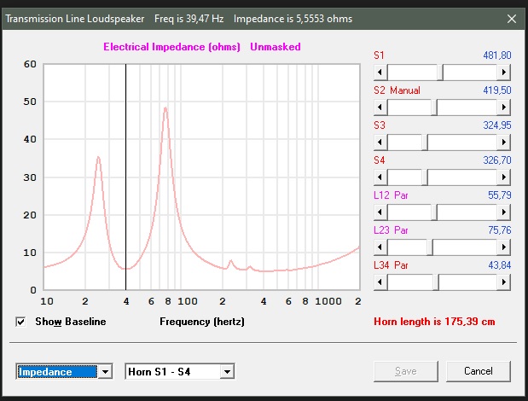This screenshot has height=401, width=528.
Task: Click the L12 Par slider right arrow
Action: point(504,212)
